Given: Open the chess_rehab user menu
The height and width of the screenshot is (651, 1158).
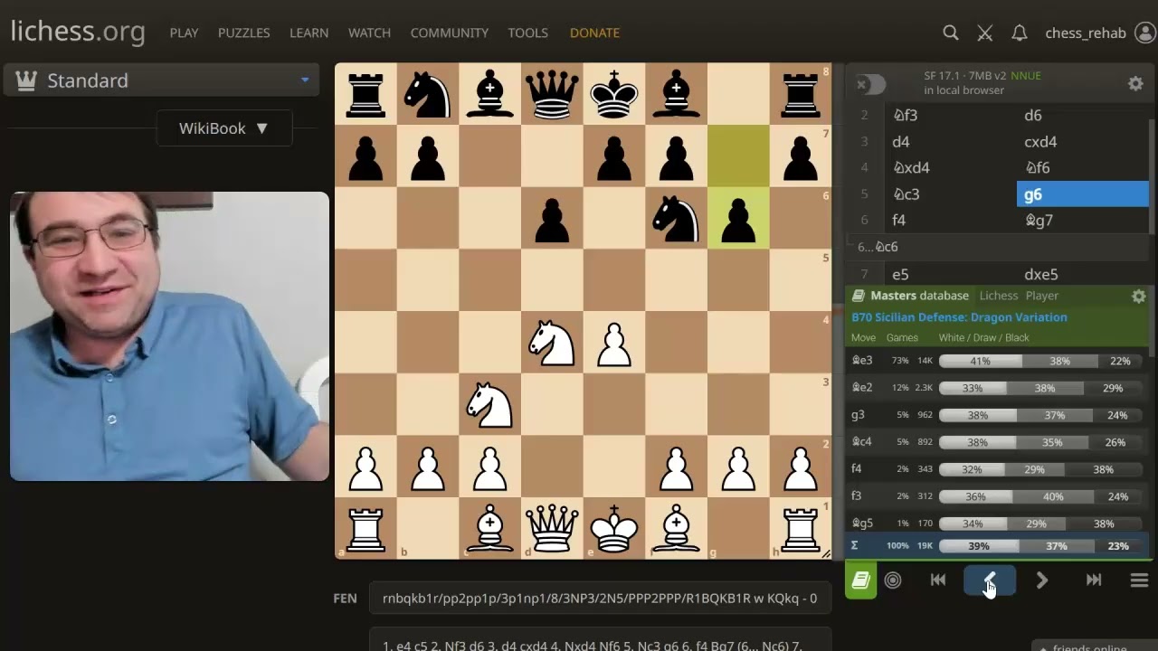Looking at the screenshot, I should 1099,33.
